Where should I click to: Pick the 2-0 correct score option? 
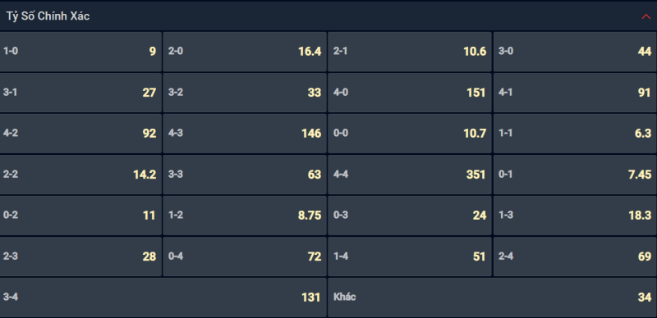pyautogui.click(x=244, y=52)
